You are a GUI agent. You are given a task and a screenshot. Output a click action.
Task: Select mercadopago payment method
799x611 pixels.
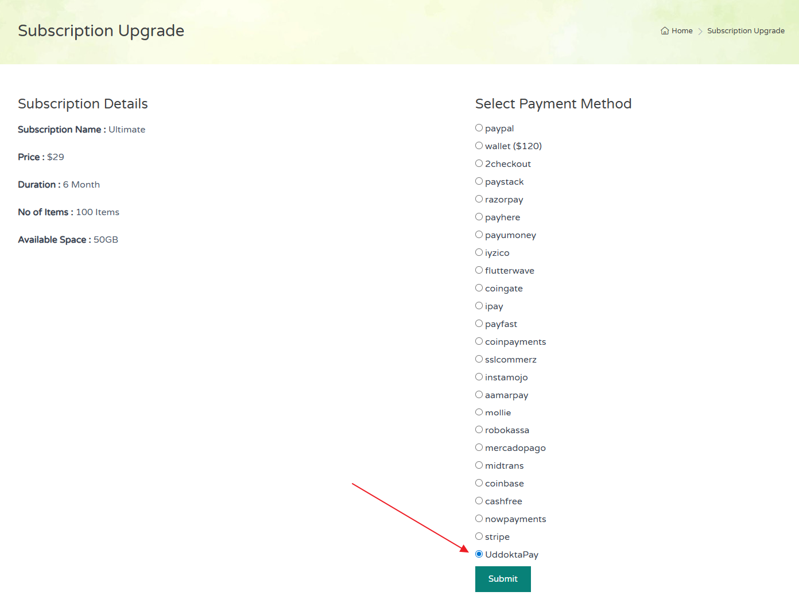tap(479, 447)
